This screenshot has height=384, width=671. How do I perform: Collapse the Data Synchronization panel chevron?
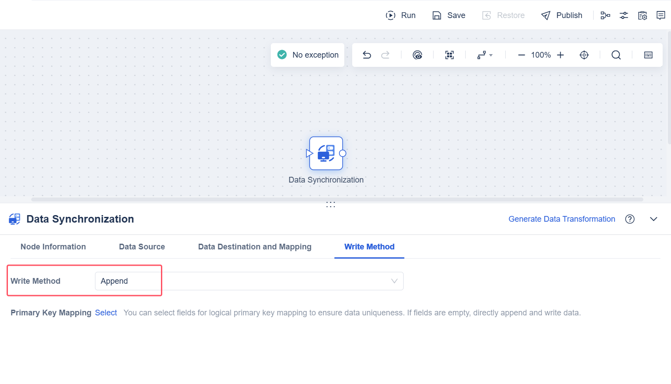click(x=653, y=219)
